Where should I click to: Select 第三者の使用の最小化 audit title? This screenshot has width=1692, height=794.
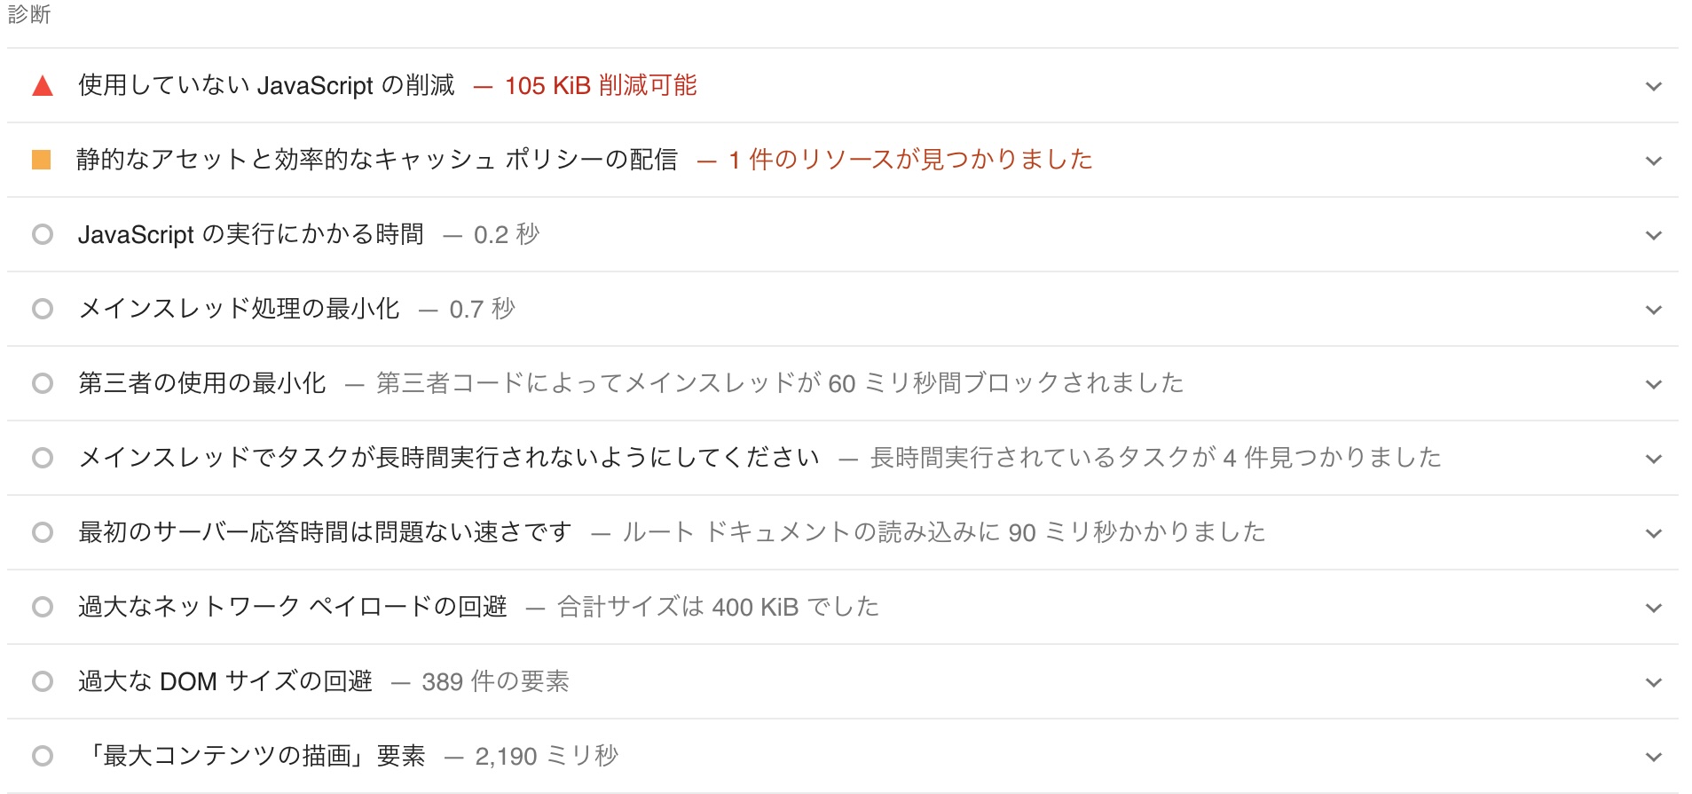tap(202, 383)
